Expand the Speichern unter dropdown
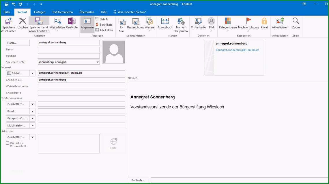This screenshot has height=184, width=329. click(98, 62)
